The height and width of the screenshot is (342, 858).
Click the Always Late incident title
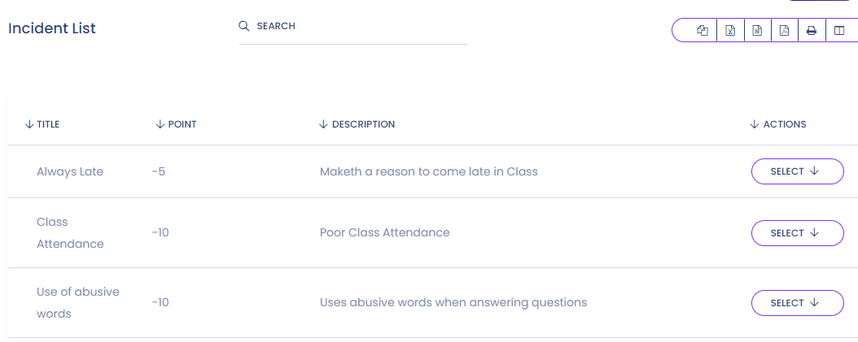(x=70, y=171)
